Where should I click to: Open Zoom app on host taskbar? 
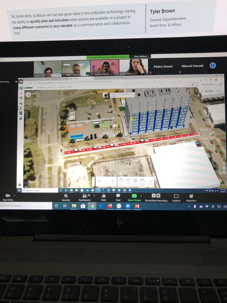[x=128, y=206]
